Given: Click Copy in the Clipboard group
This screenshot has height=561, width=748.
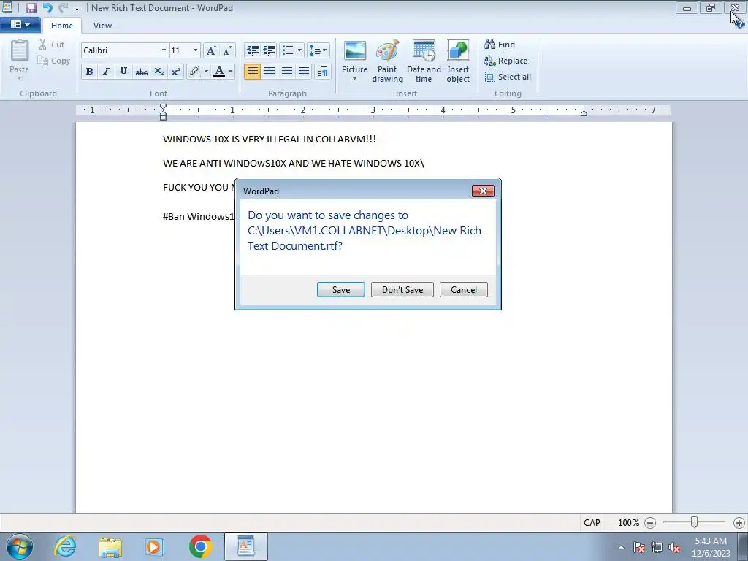Looking at the screenshot, I should tap(54, 61).
